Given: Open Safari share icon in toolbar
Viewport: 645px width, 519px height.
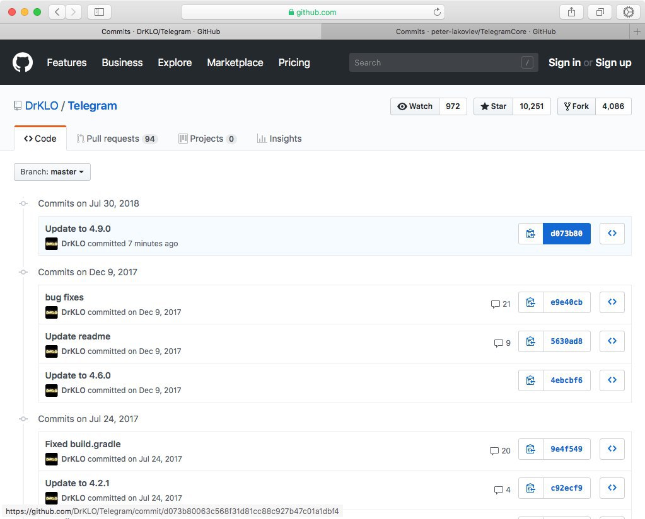Looking at the screenshot, I should point(571,12).
